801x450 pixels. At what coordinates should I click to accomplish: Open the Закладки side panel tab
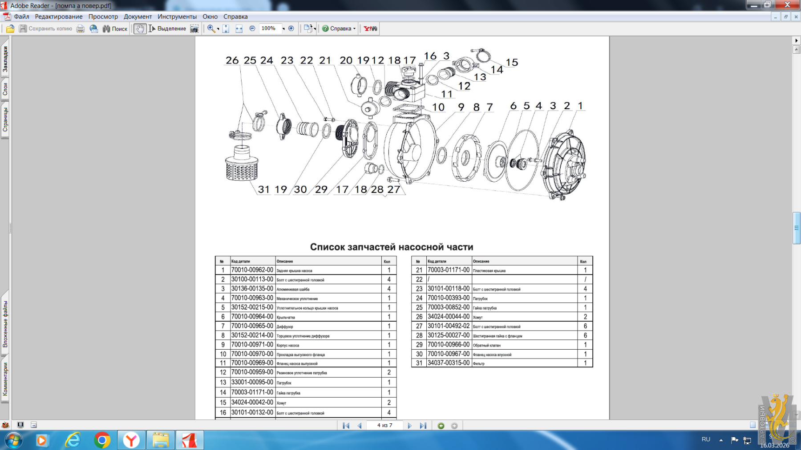click(5, 59)
